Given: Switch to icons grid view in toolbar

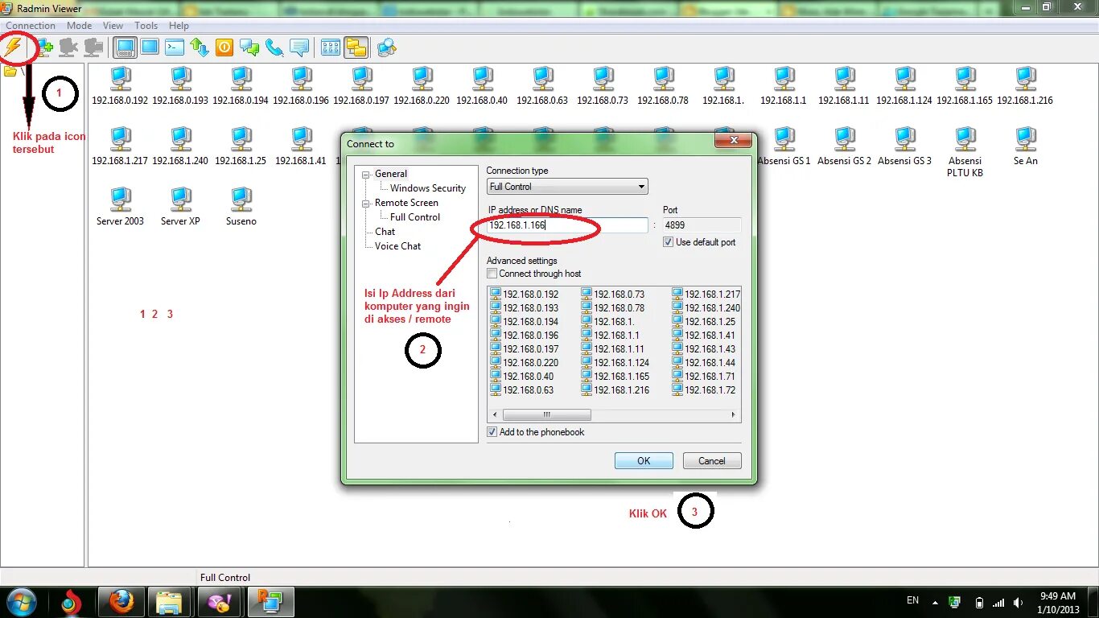Looking at the screenshot, I should [x=331, y=47].
